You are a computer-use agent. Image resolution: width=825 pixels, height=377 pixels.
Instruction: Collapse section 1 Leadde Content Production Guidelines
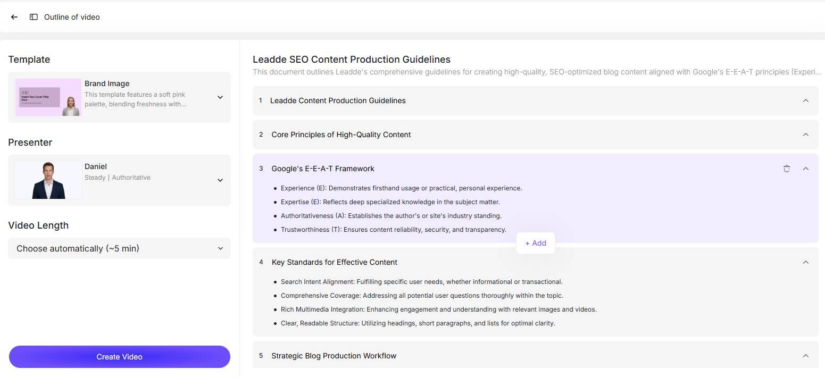click(806, 100)
